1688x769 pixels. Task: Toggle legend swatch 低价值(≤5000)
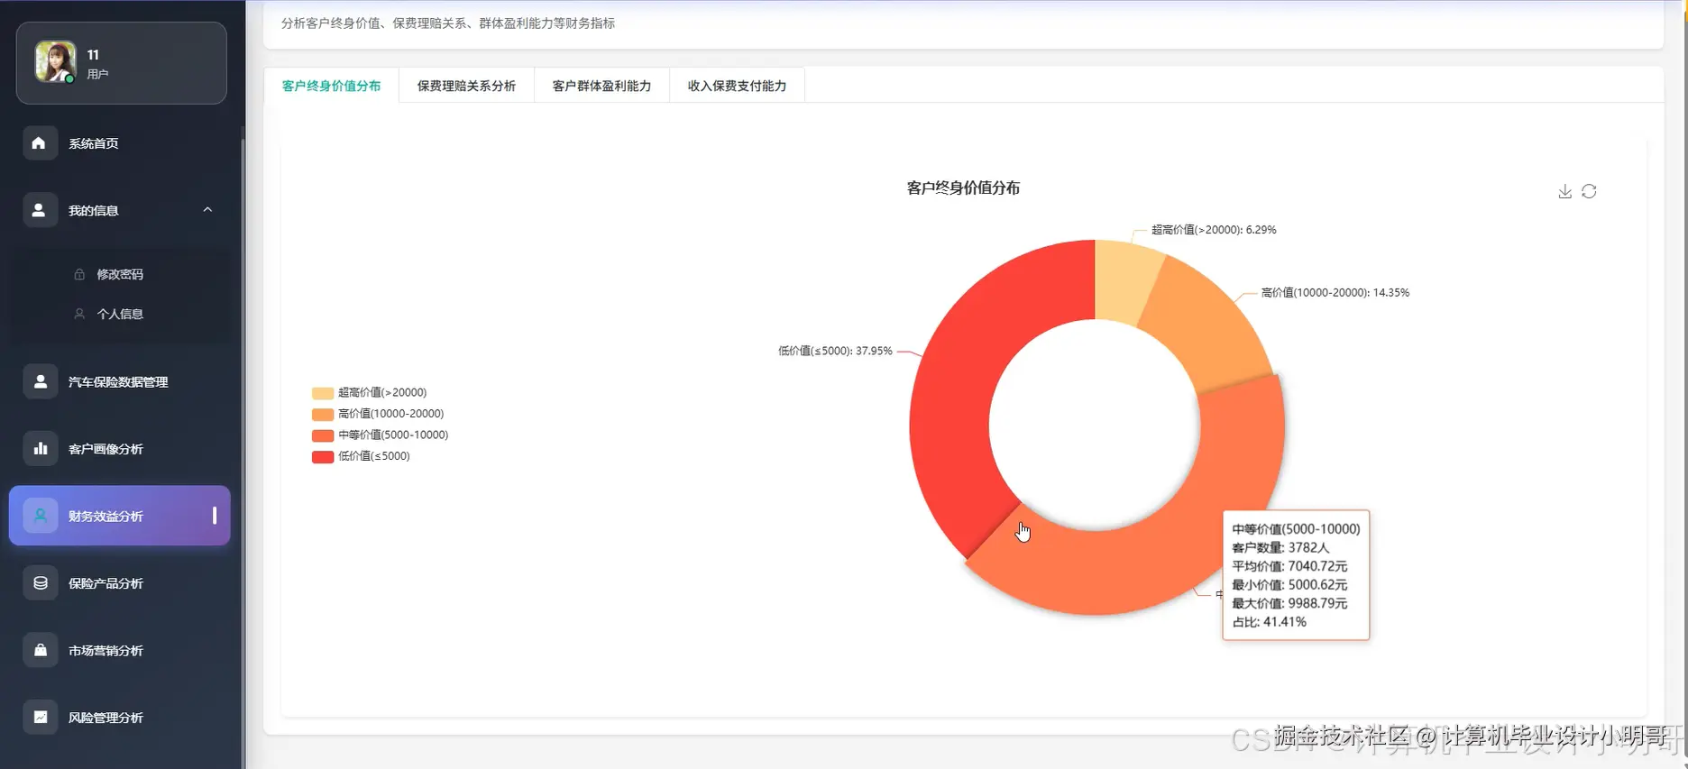[x=323, y=456]
